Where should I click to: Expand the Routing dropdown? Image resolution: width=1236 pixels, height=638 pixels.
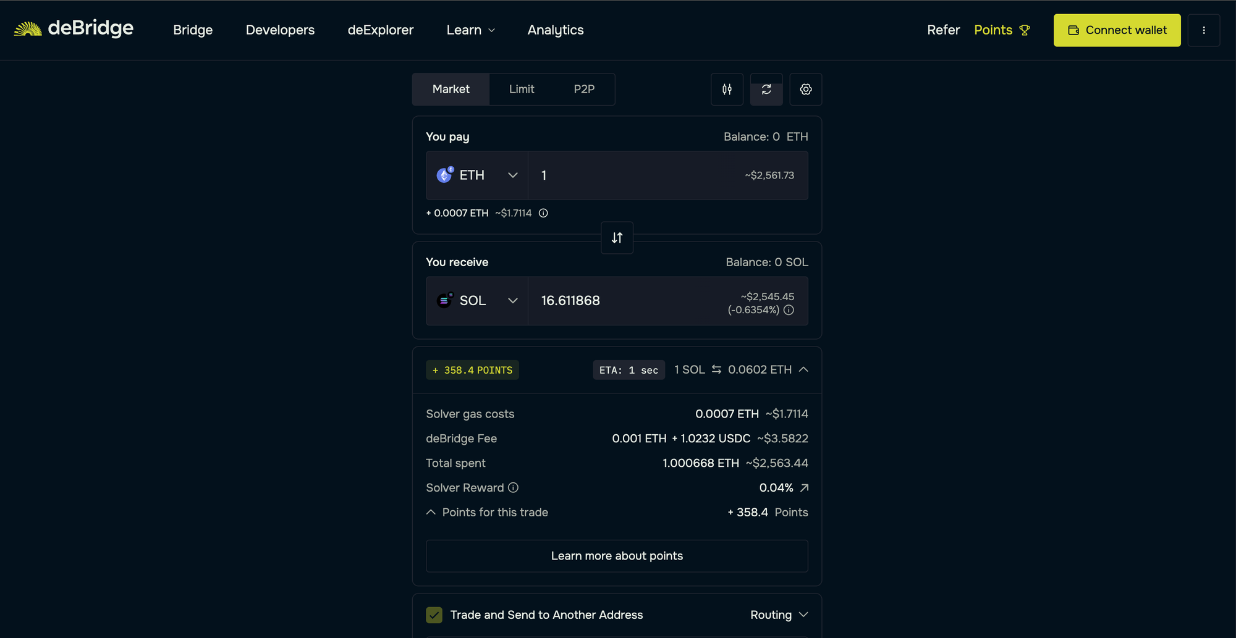(x=779, y=615)
